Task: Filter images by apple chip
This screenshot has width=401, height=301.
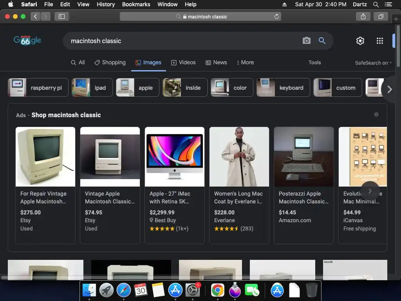Action: (x=137, y=87)
